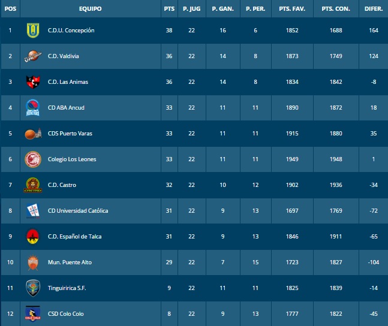Click the P. GAN. column header
Image resolution: width=388 pixels, height=326 pixels.
(222, 9)
